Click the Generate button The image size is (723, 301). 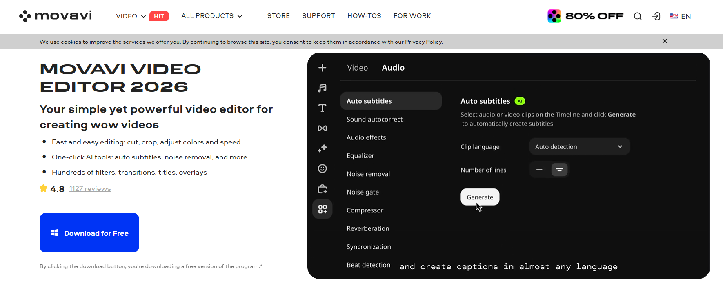[480, 197]
